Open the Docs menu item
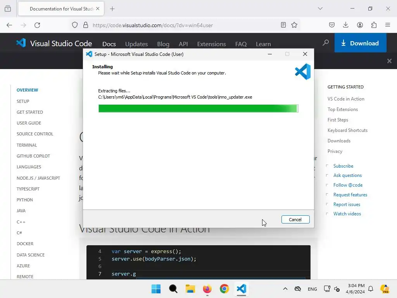Image resolution: width=397 pixels, height=298 pixels. (109, 44)
